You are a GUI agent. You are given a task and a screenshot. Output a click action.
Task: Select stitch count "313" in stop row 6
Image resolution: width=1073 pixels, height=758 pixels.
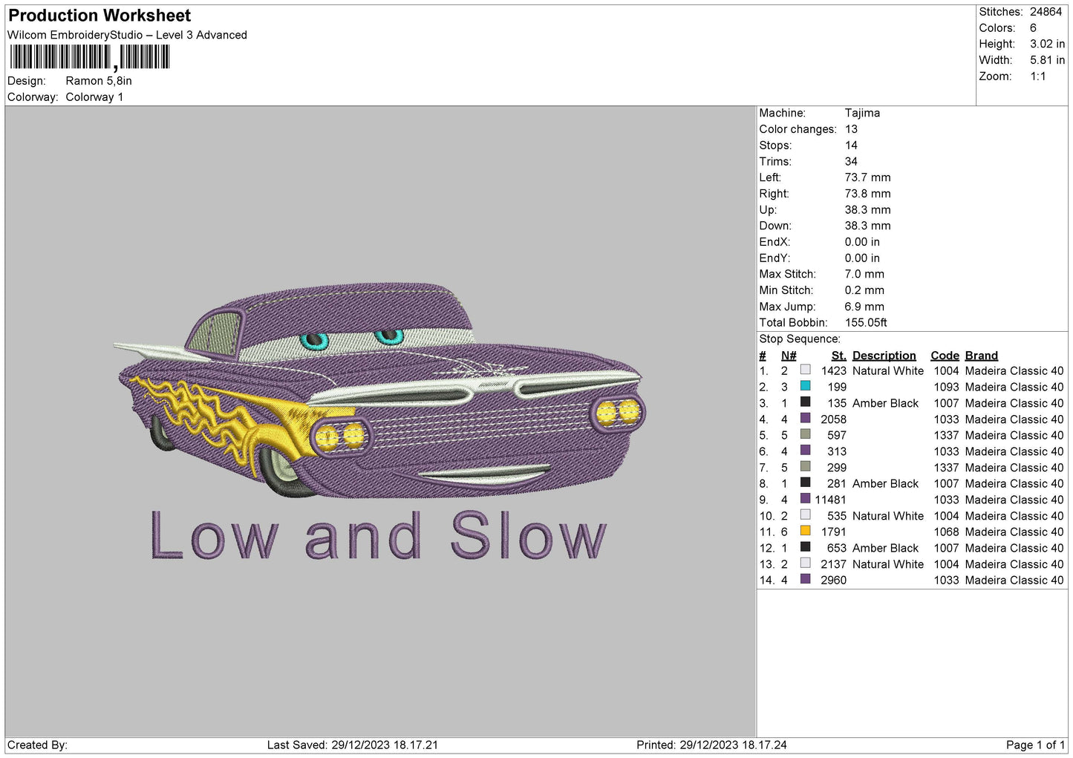(x=837, y=451)
